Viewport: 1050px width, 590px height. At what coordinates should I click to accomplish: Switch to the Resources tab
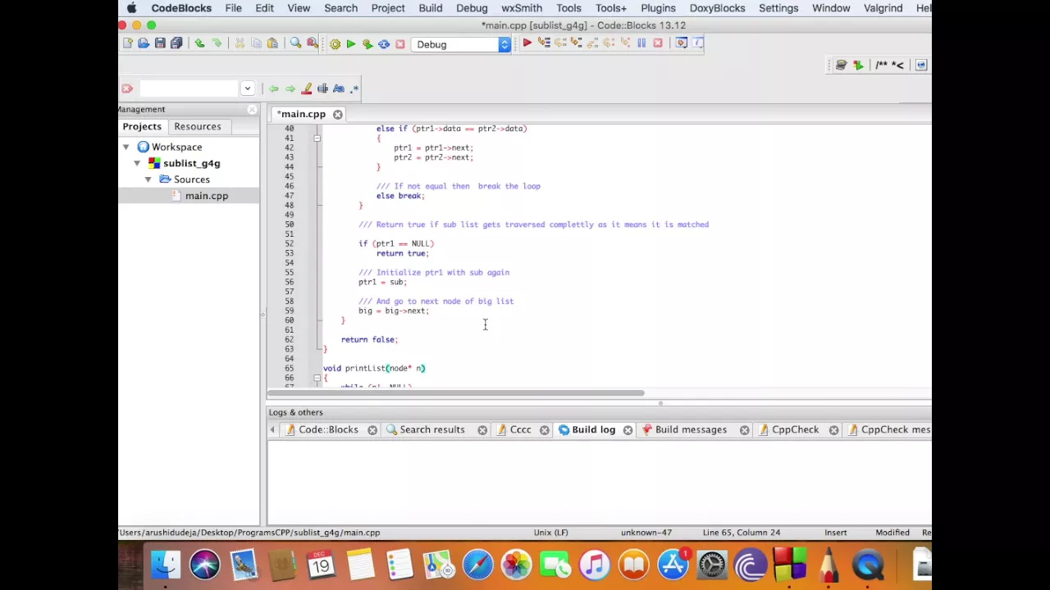click(197, 126)
